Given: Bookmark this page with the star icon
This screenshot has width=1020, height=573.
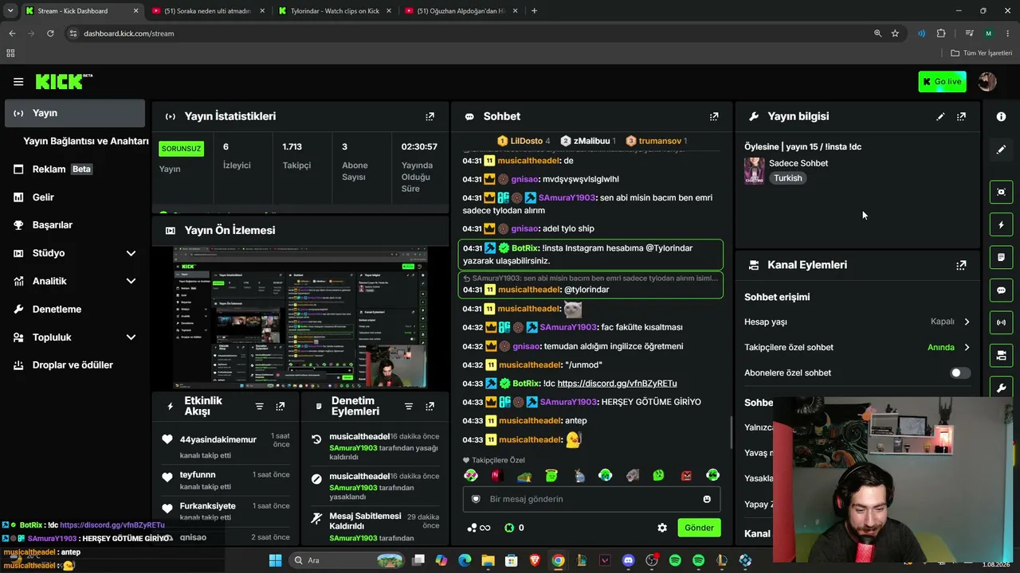Looking at the screenshot, I should (895, 33).
